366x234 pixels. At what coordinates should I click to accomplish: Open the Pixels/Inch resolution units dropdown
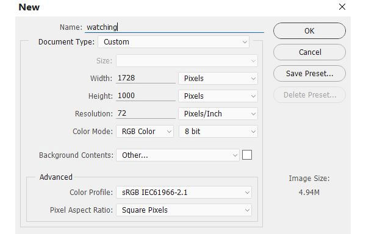click(218, 114)
